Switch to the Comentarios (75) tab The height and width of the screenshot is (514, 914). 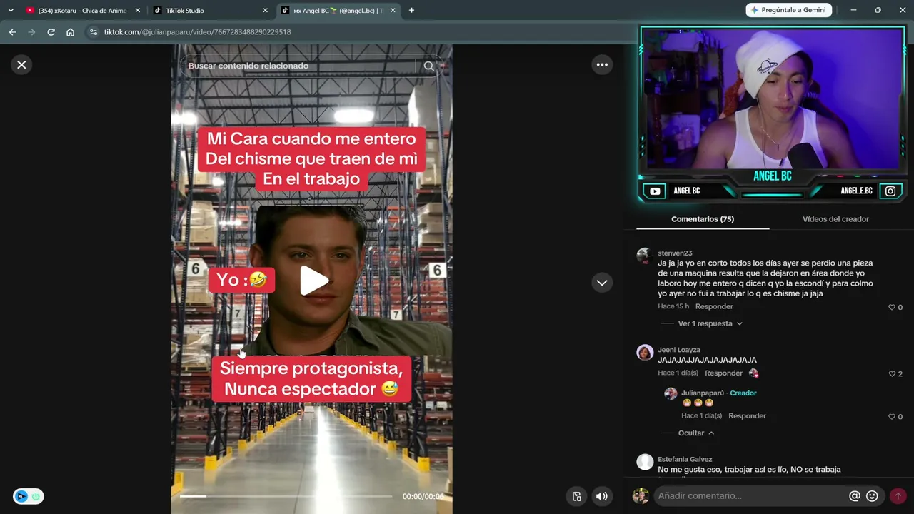tap(703, 219)
